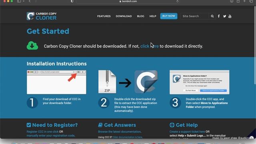Image resolution: width=256 pixels, height=144 pixels.
Task: Follow the 'click here' direct download link
Action: coord(149,46)
